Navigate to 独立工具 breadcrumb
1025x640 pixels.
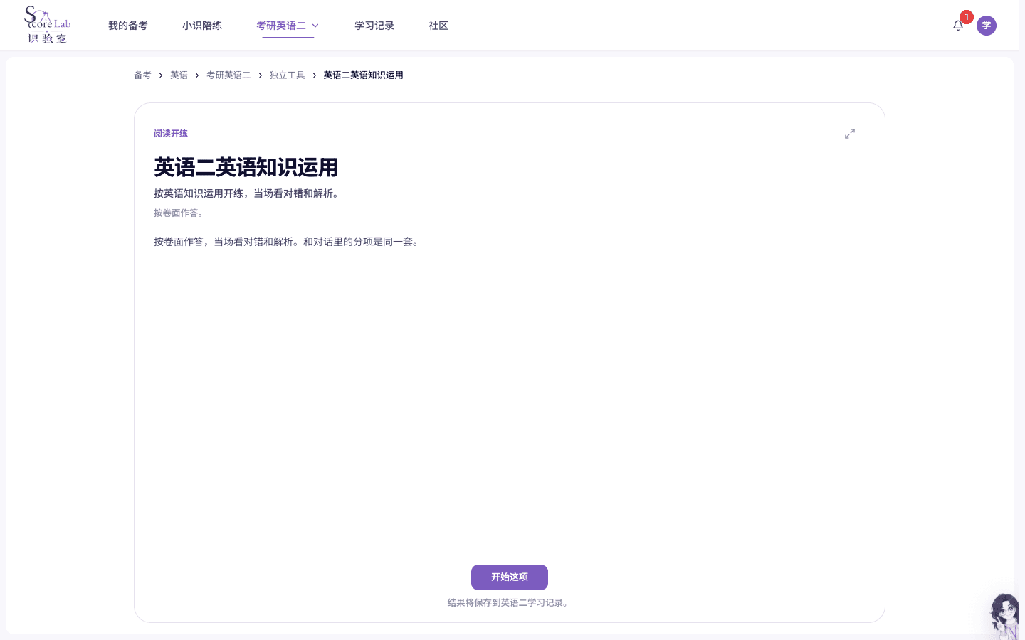[x=287, y=75]
